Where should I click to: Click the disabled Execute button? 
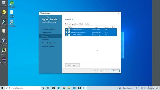[105, 71]
